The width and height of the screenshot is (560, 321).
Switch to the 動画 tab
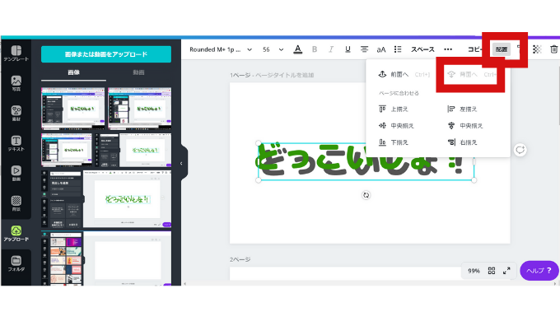click(x=138, y=72)
